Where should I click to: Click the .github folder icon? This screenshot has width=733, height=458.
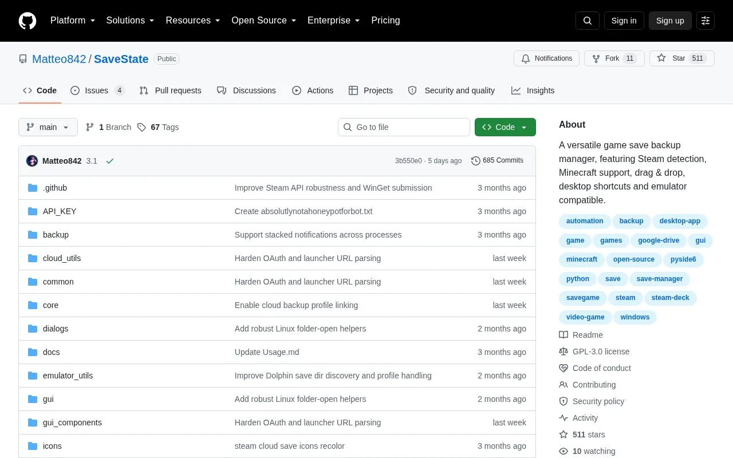pyautogui.click(x=33, y=188)
